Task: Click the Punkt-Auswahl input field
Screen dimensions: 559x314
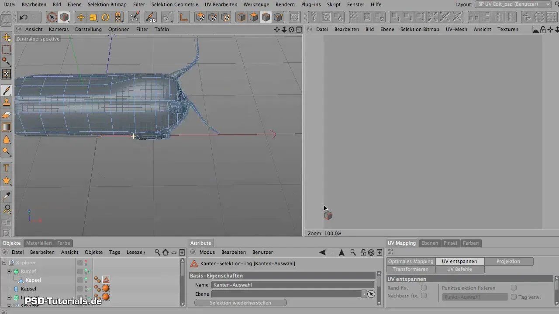Action: (475, 297)
